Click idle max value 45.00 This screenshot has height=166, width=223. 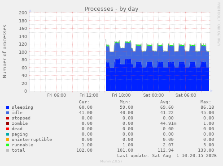point(207,113)
